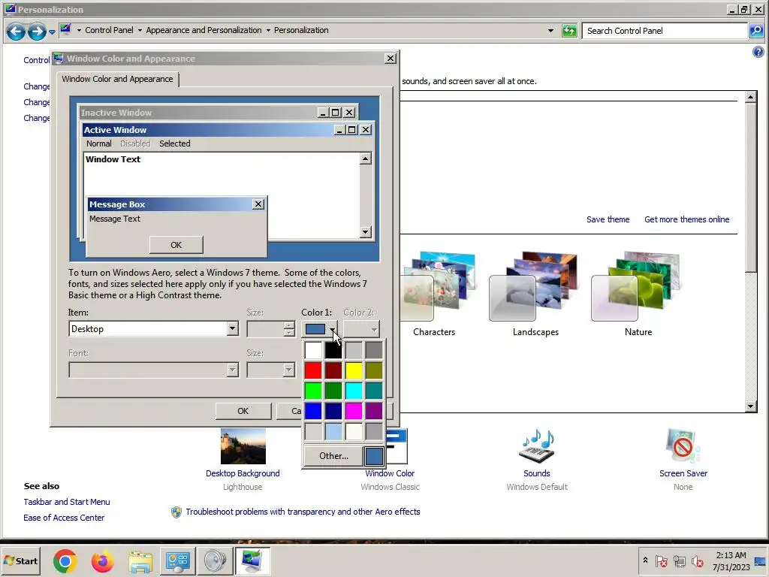Viewport: 769px width, 577px height.
Task: Pick the yellow color swatch
Action: (x=354, y=370)
